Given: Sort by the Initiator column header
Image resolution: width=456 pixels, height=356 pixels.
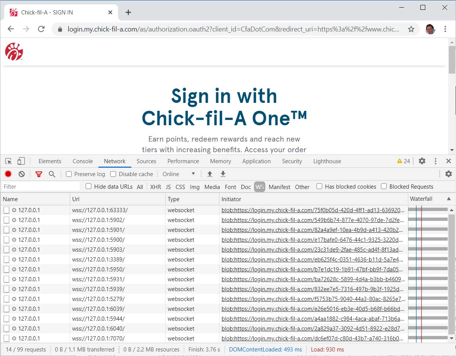Looking at the screenshot, I should coord(313,199).
